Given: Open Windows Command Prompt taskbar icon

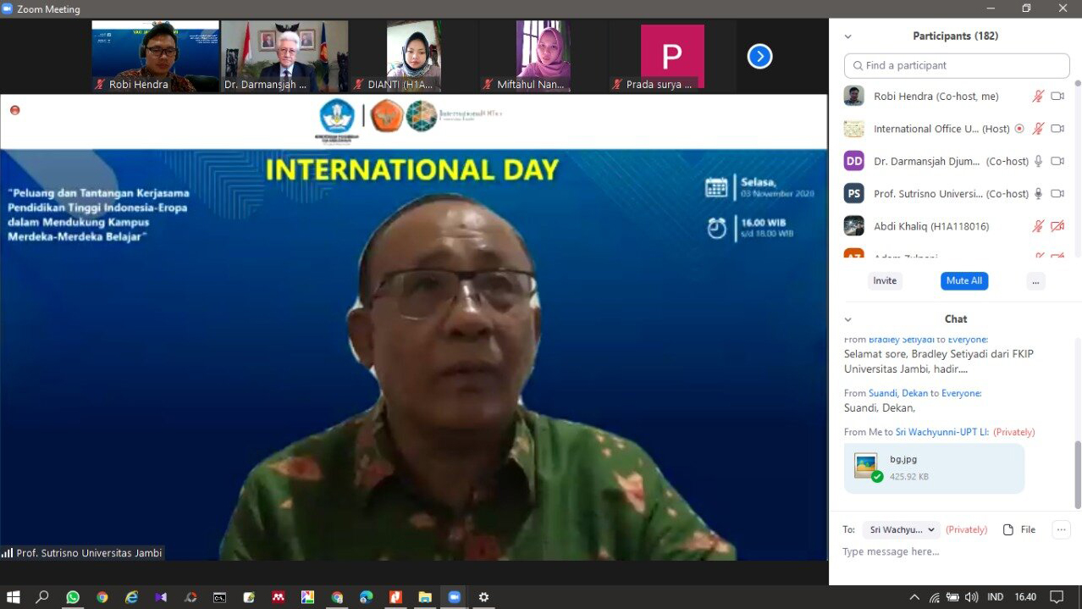Looking at the screenshot, I should click(x=219, y=597).
